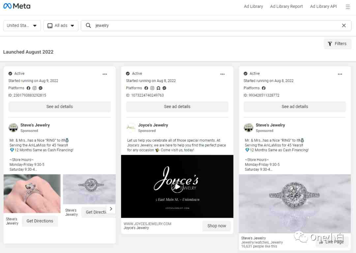Image resolution: width=356 pixels, height=253 pixels.
Task: Click Get Directions under ring hand photo
Action: point(40,221)
